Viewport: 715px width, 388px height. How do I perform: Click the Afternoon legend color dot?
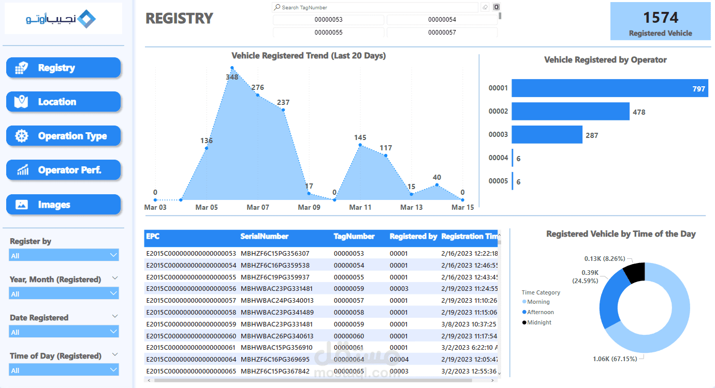(x=524, y=312)
